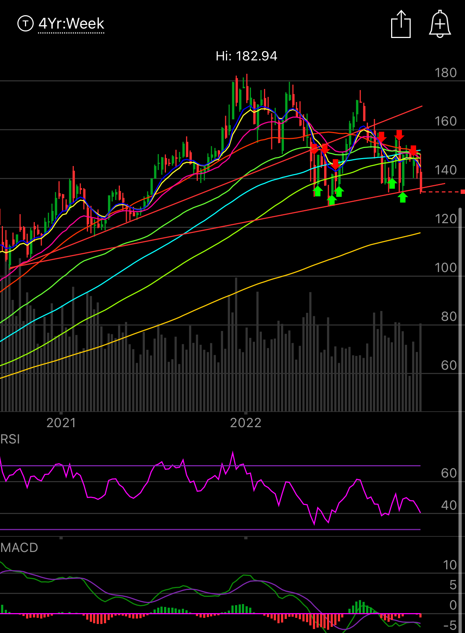465x633 pixels.
Task: Tap the MACD 10 axis label
Action: (450, 565)
